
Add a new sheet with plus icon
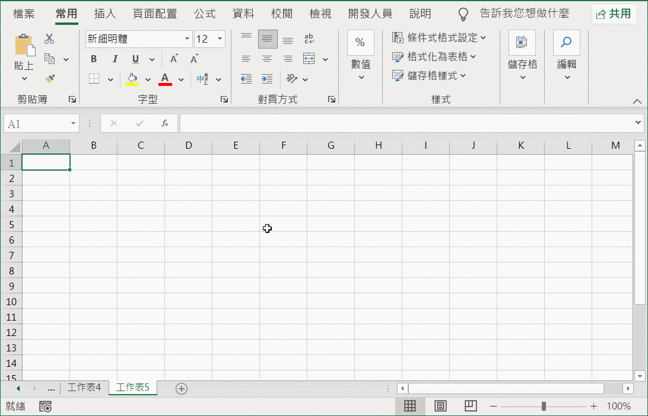pyautogui.click(x=182, y=389)
